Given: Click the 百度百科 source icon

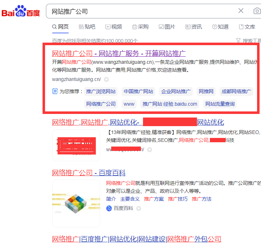Looking at the screenshot, I should (109, 208).
